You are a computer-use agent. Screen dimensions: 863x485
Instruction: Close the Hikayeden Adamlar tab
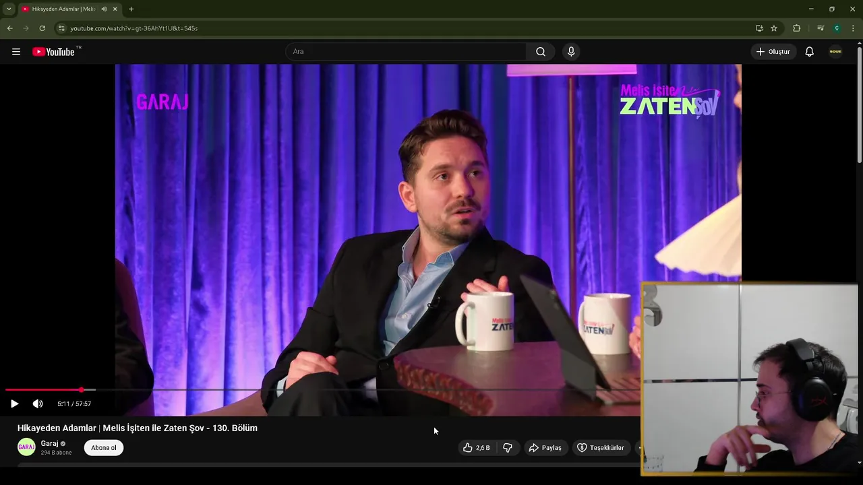tap(115, 9)
